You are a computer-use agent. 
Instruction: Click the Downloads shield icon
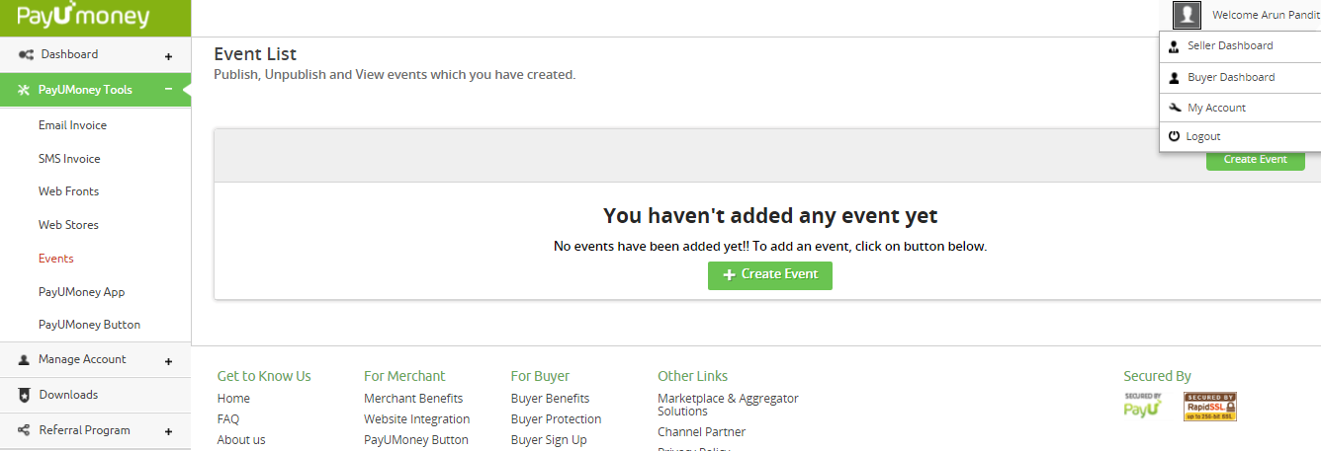(25, 395)
